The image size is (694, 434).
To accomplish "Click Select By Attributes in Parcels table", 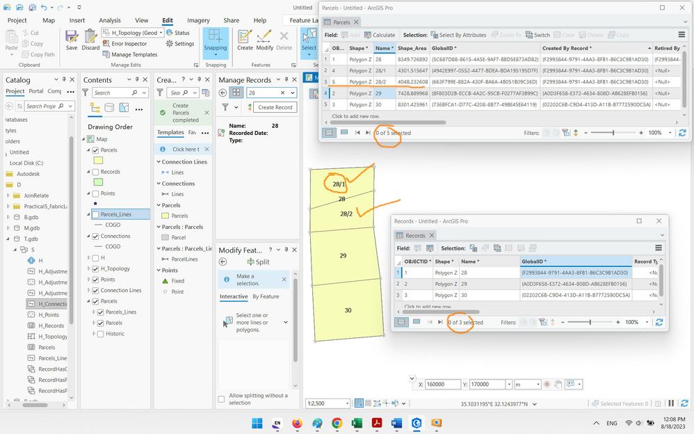I will [x=458, y=35].
